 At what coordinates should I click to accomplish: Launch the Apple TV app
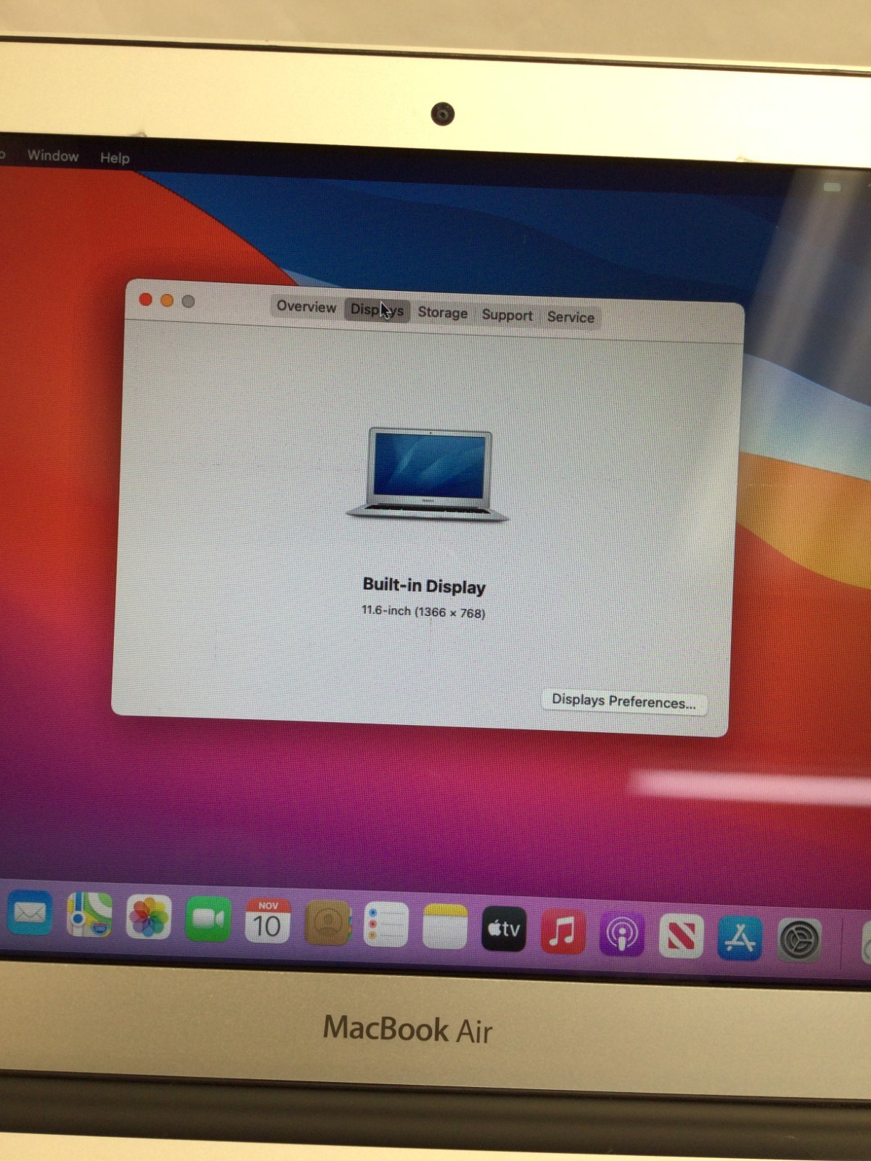click(504, 929)
